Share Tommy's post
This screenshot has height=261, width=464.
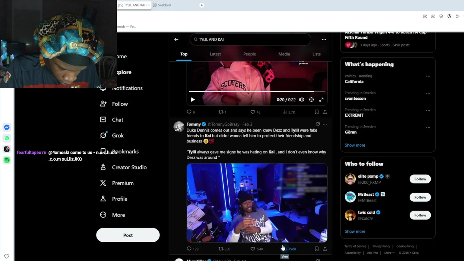(x=325, y=249)
